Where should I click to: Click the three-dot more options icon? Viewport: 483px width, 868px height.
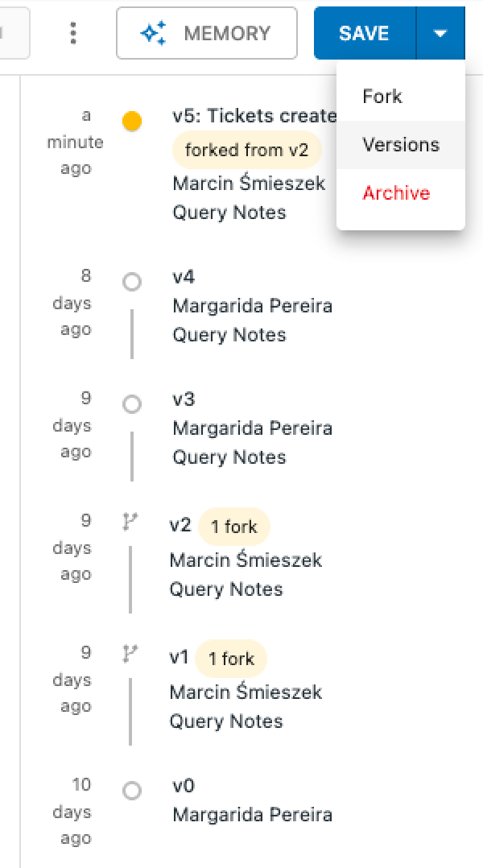(73, 33)
